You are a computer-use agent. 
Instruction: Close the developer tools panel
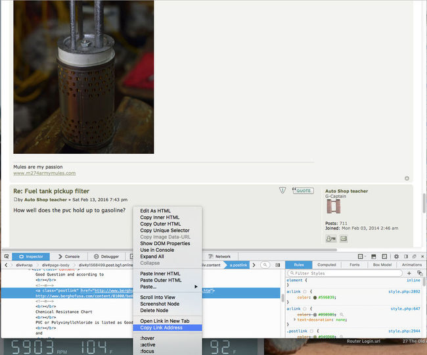coord(422,256)
